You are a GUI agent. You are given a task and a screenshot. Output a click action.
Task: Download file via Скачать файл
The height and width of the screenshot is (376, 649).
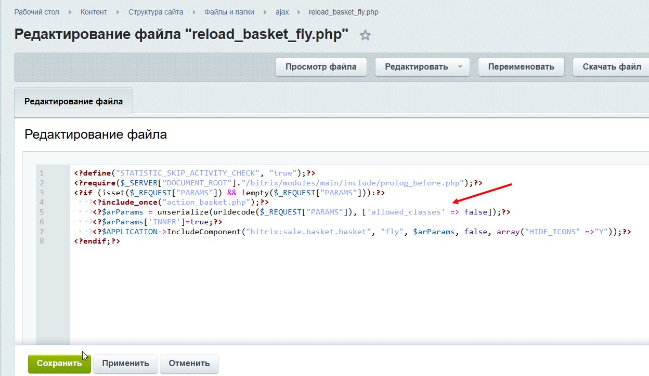612,67
